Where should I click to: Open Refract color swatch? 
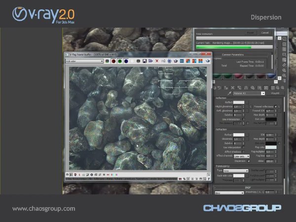[x=239, y=135]
